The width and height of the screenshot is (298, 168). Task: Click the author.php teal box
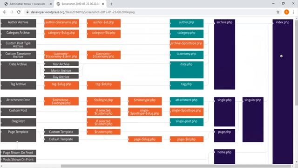click(187, 23)
